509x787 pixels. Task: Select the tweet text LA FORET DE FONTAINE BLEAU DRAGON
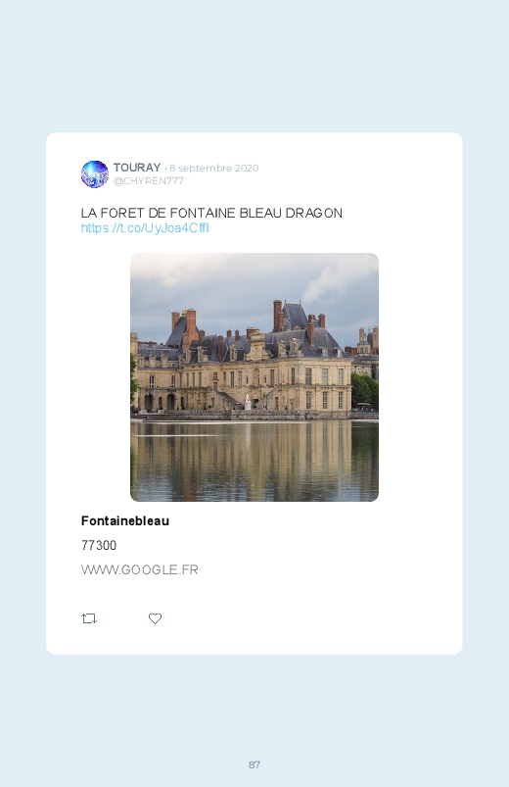(211, 213)
